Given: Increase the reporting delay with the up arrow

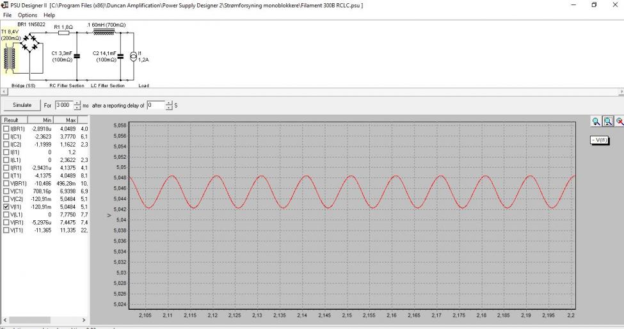Looking at the screenshot, I should coord(169,103).
